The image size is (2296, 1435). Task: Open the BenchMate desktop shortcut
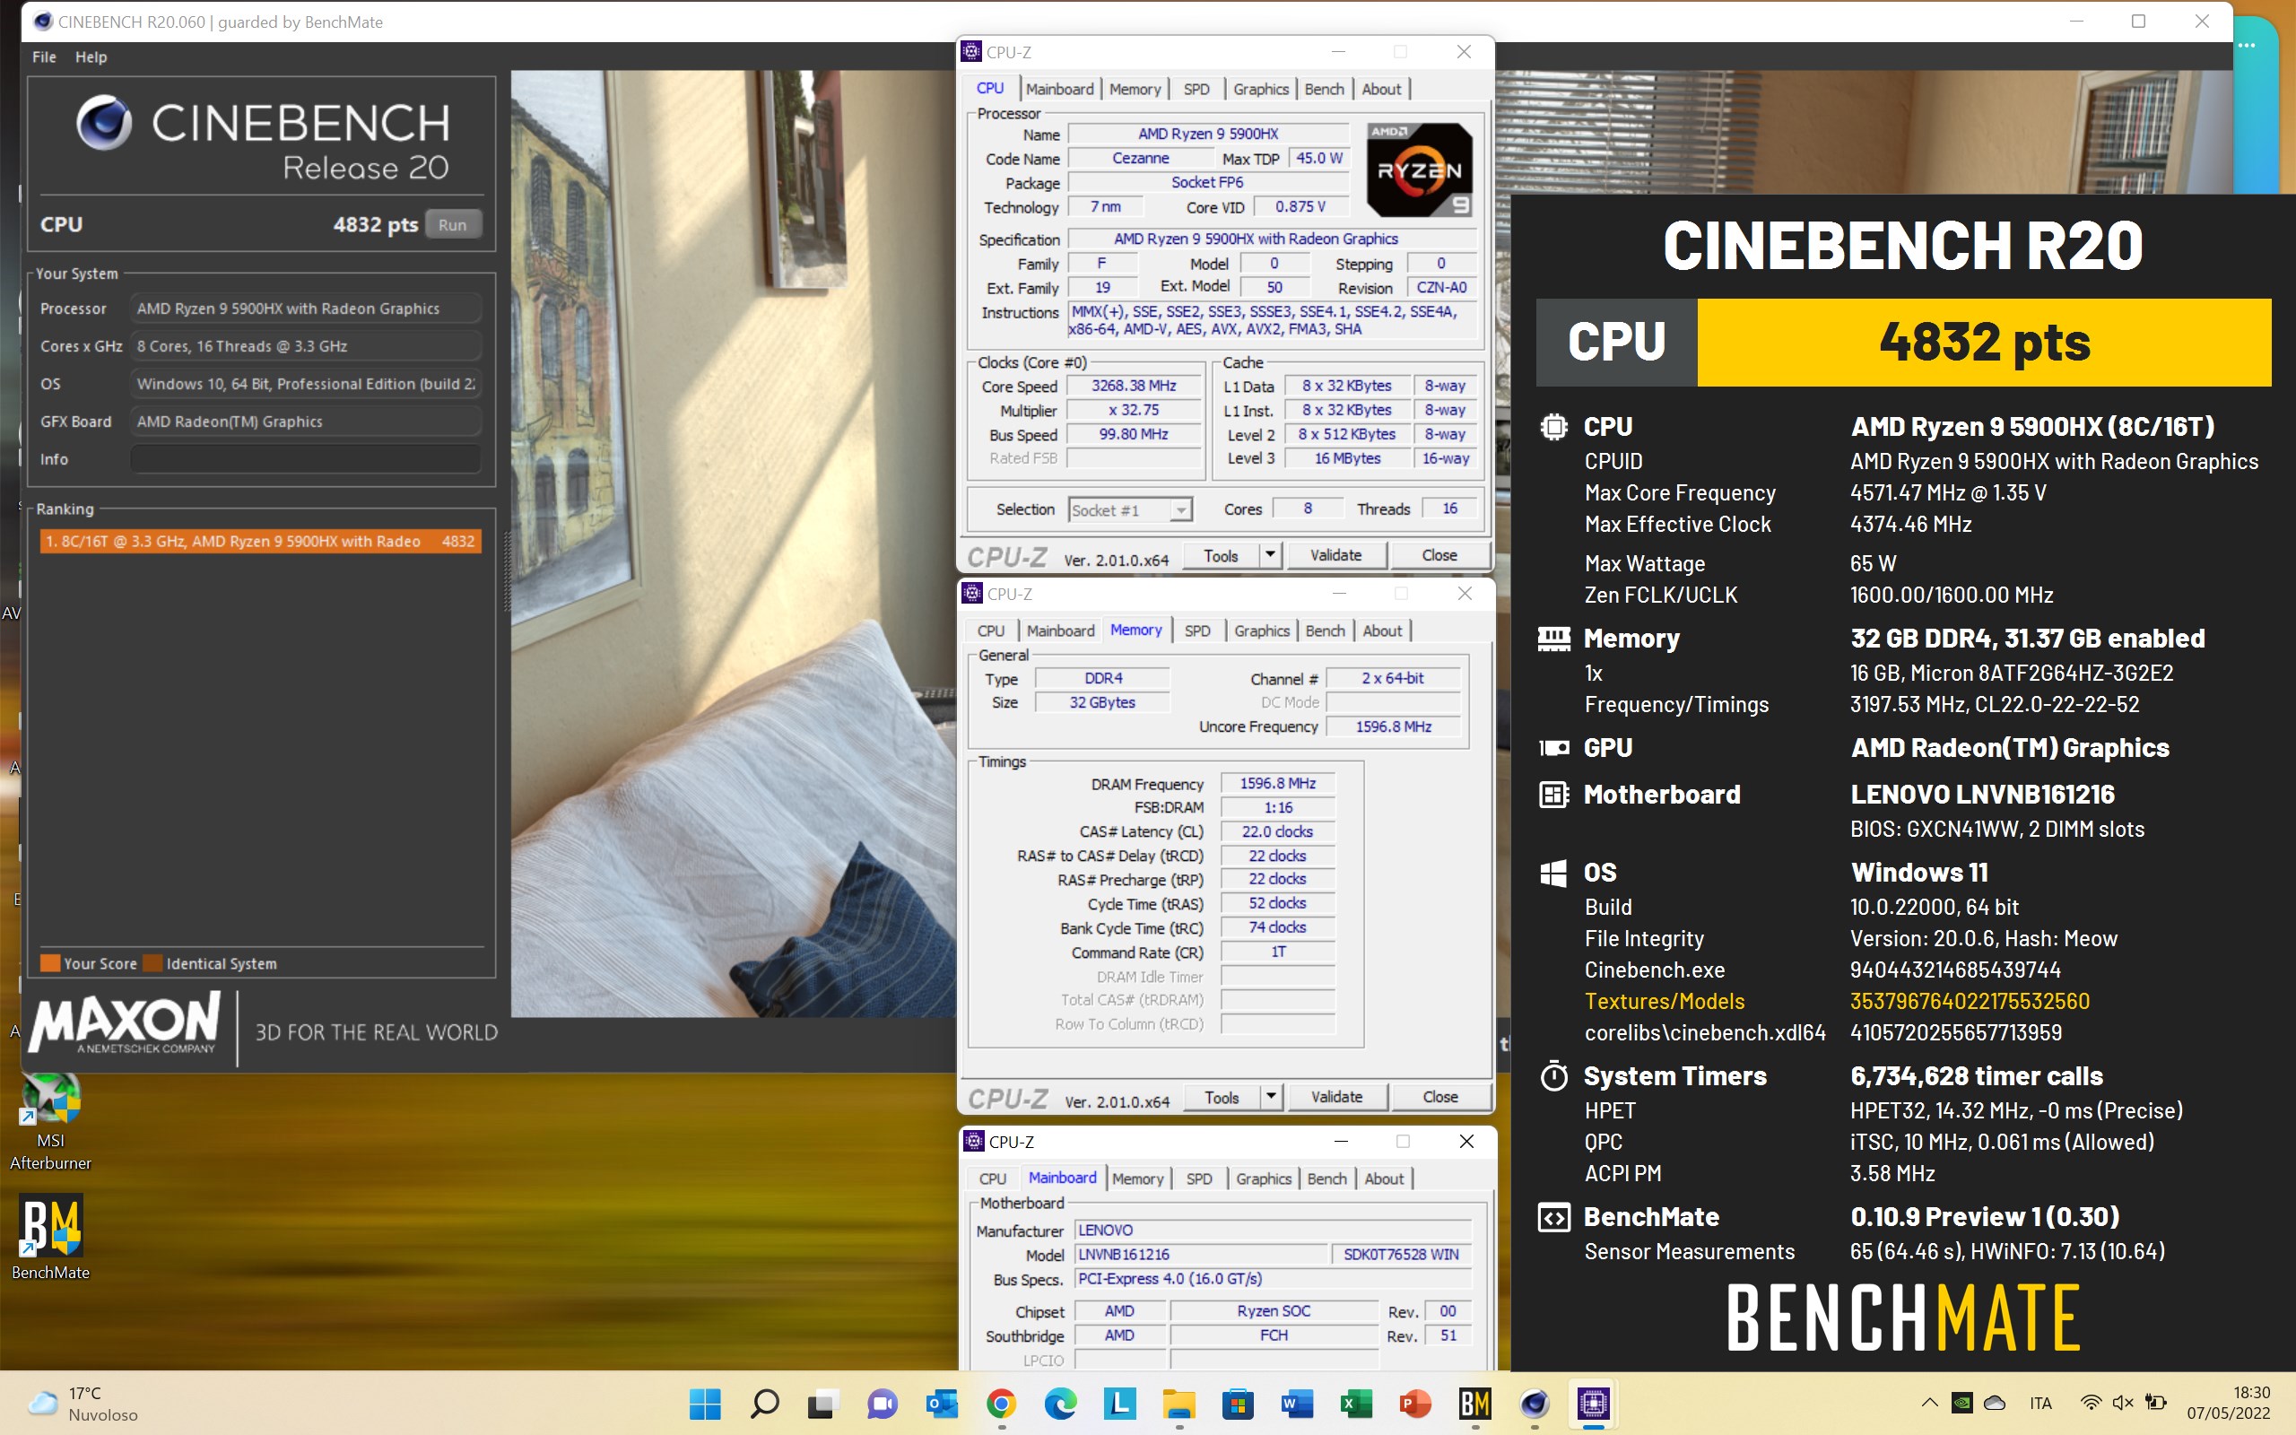50,1239
